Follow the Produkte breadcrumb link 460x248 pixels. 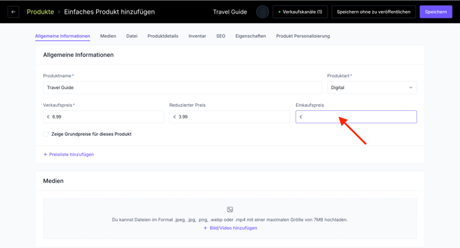pyautogui.click(x=41, y=12)
